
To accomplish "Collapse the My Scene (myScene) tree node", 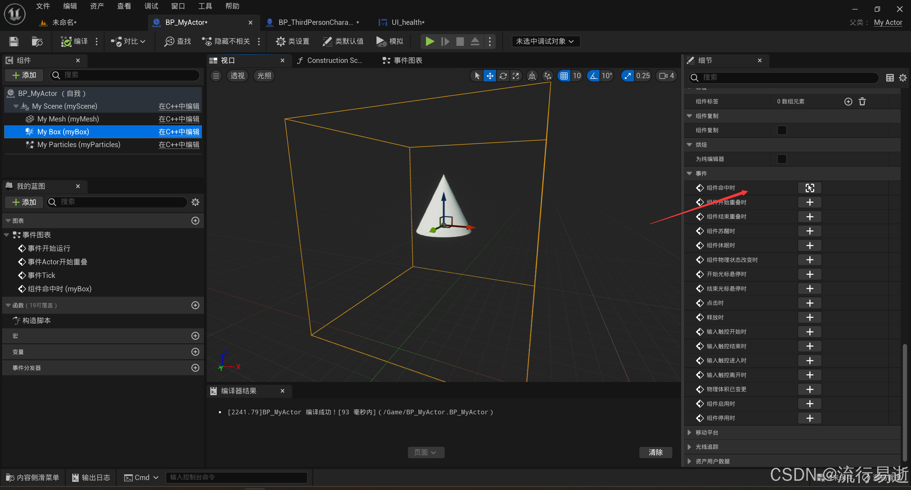I will pos(15,106).
